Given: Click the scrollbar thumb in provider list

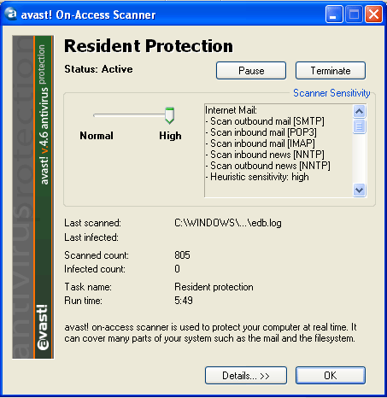Looking at the screenshot, I should [360, 126].
